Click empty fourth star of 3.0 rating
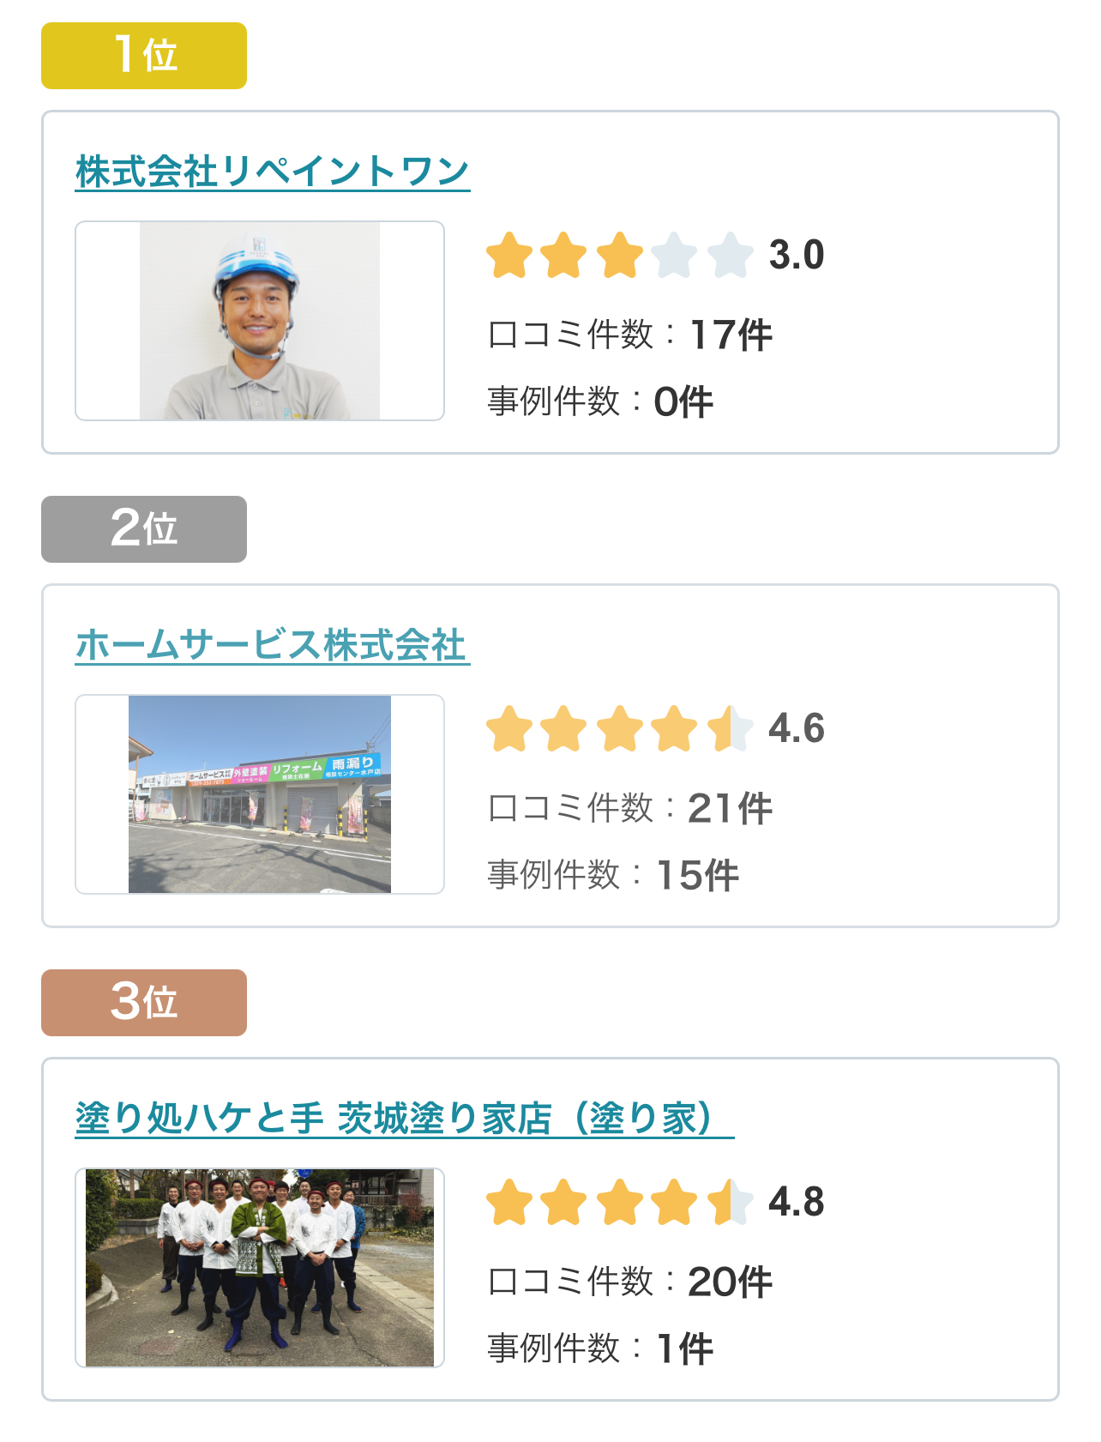Image resolution: width=1101 pixels, height=1442 pixels. pyautogui.click(x=675, y=256)
